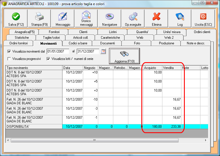Screen dimensions: 220x156
Task: Click the Note column header
Action: (x=191, y=68)
